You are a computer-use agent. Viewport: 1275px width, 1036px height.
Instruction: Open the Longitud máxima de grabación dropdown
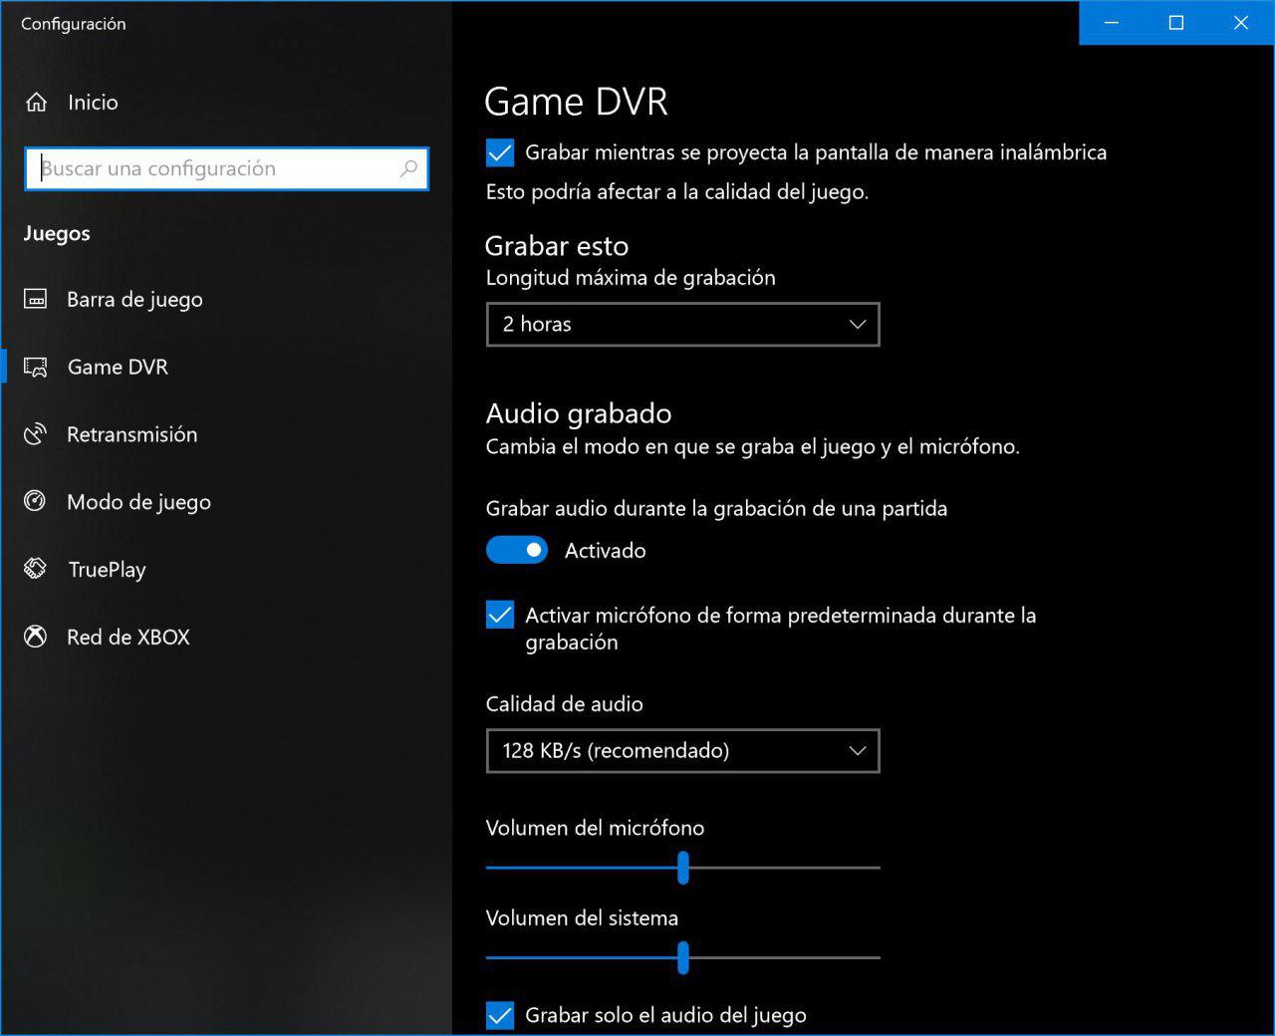point(682,325)
